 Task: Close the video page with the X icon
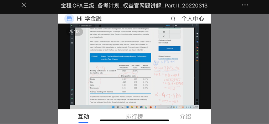click(24, 5)
